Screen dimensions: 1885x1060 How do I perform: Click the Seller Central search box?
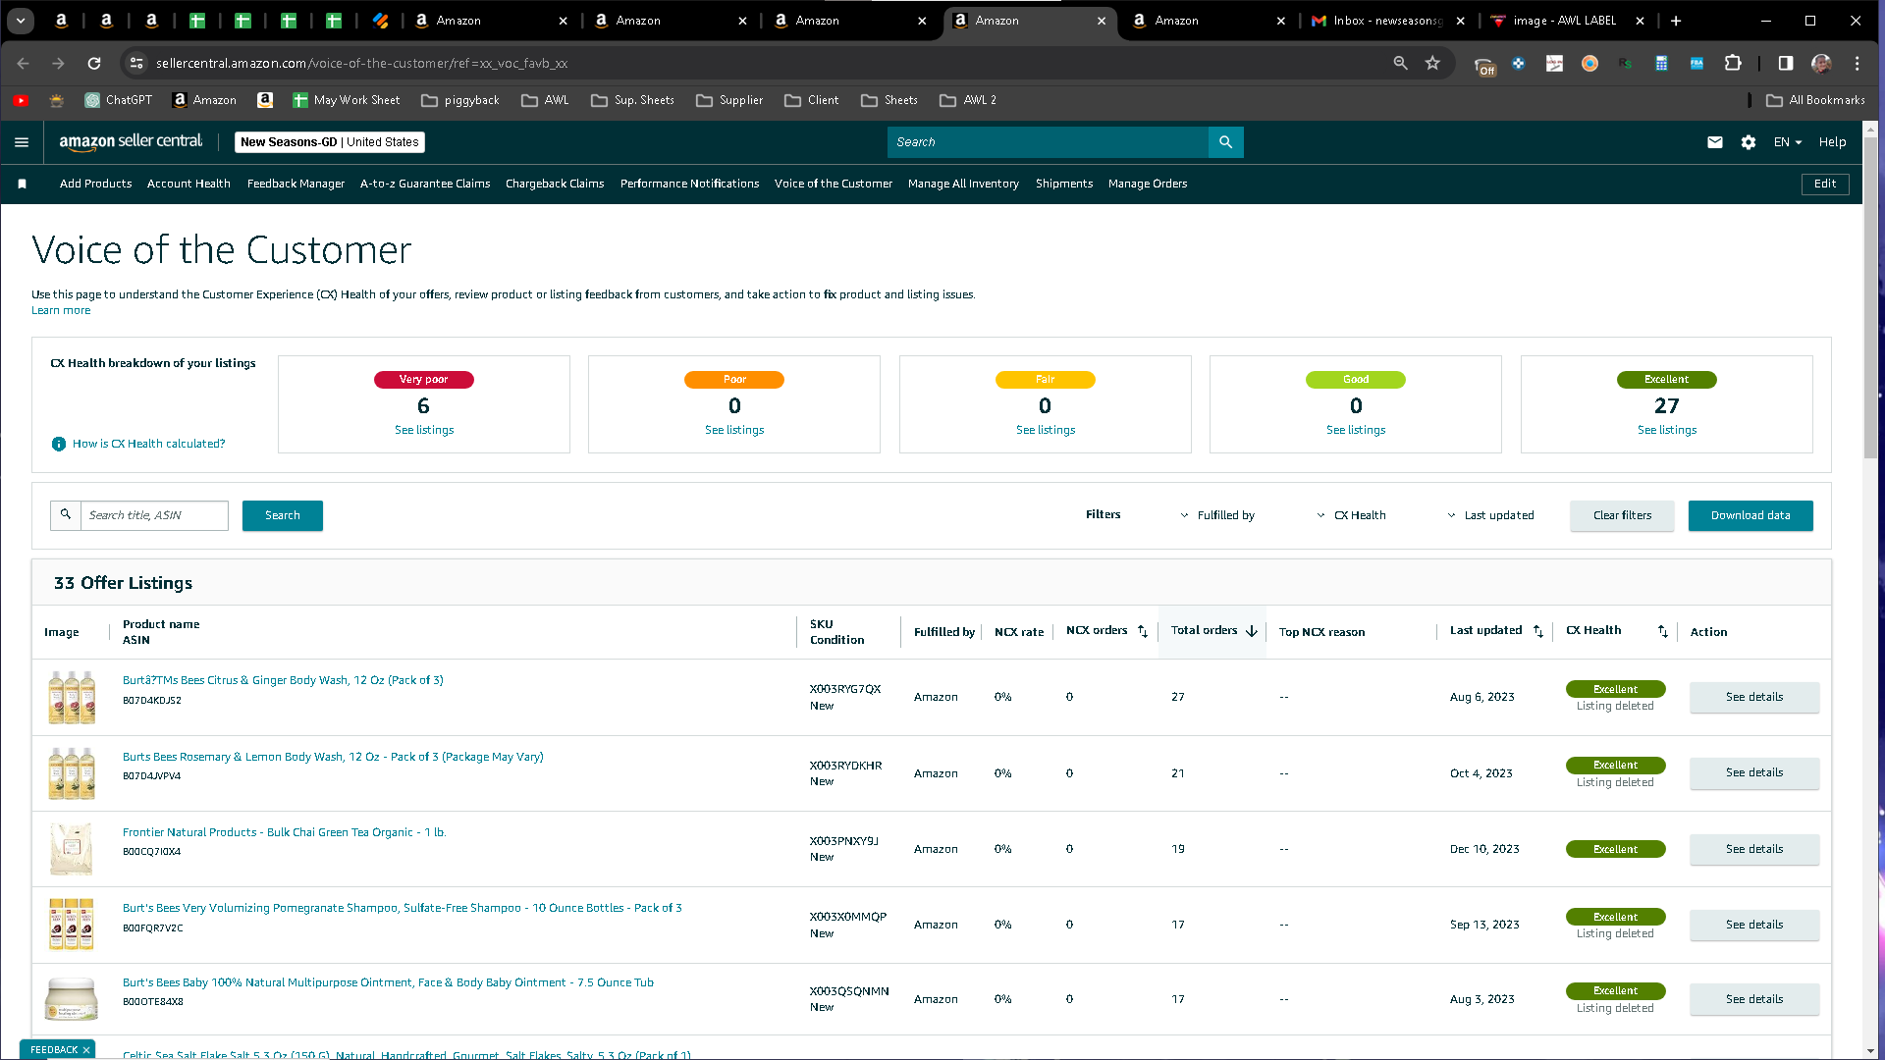(x=1048, y=142)
